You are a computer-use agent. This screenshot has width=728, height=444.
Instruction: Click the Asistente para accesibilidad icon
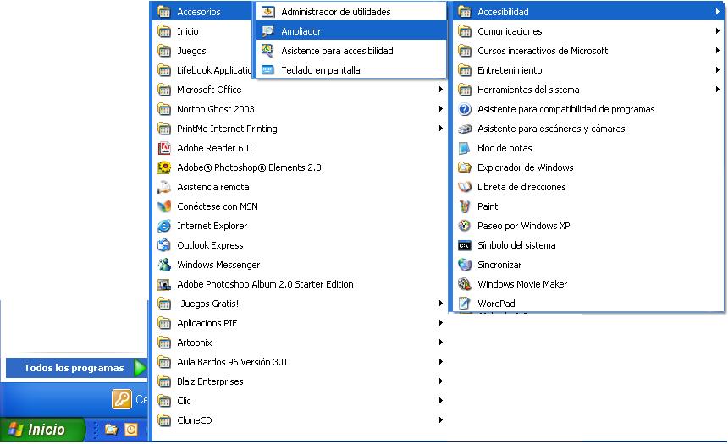tap(267, 51)
